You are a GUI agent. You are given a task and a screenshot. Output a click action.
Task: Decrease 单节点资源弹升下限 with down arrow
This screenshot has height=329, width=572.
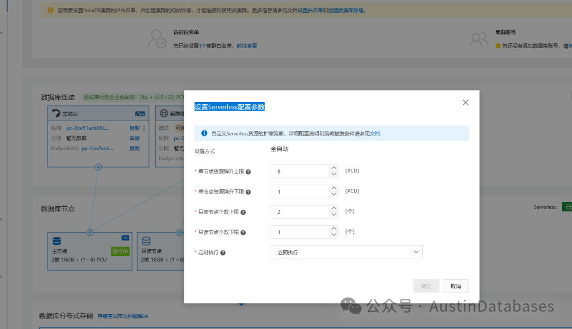click(x=334, y=195)
